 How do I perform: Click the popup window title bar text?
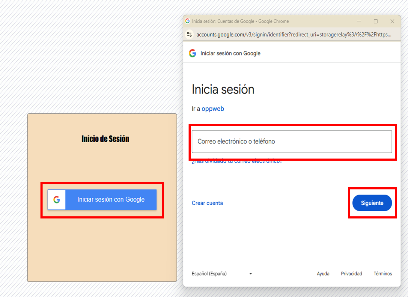coord(240,21)
